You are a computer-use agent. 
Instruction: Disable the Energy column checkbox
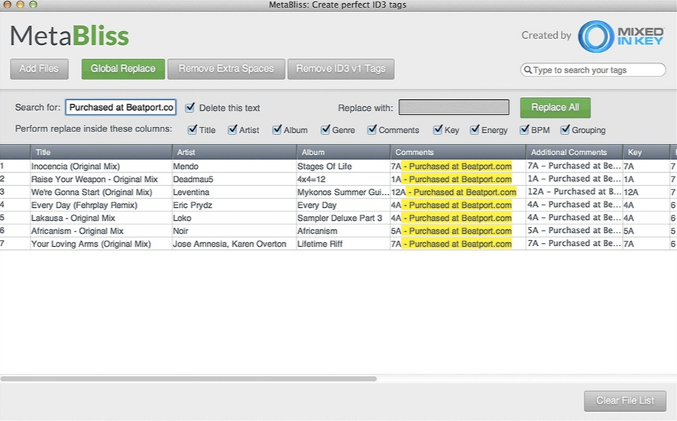[475, 130]
